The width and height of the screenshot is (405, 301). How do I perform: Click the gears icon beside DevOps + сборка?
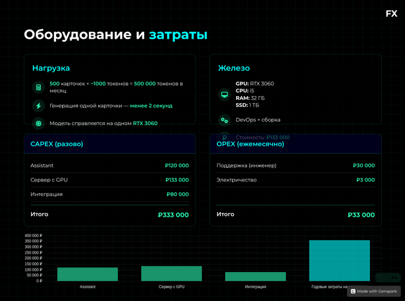click(x=224, y=120)
